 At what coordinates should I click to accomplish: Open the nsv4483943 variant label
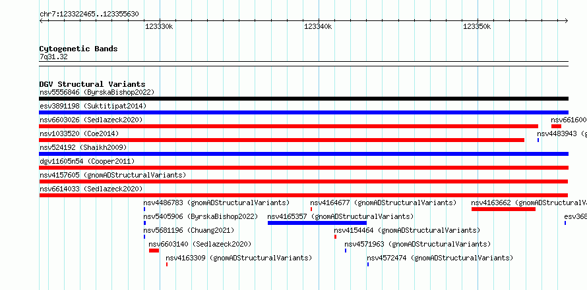[x=562, y=133]
